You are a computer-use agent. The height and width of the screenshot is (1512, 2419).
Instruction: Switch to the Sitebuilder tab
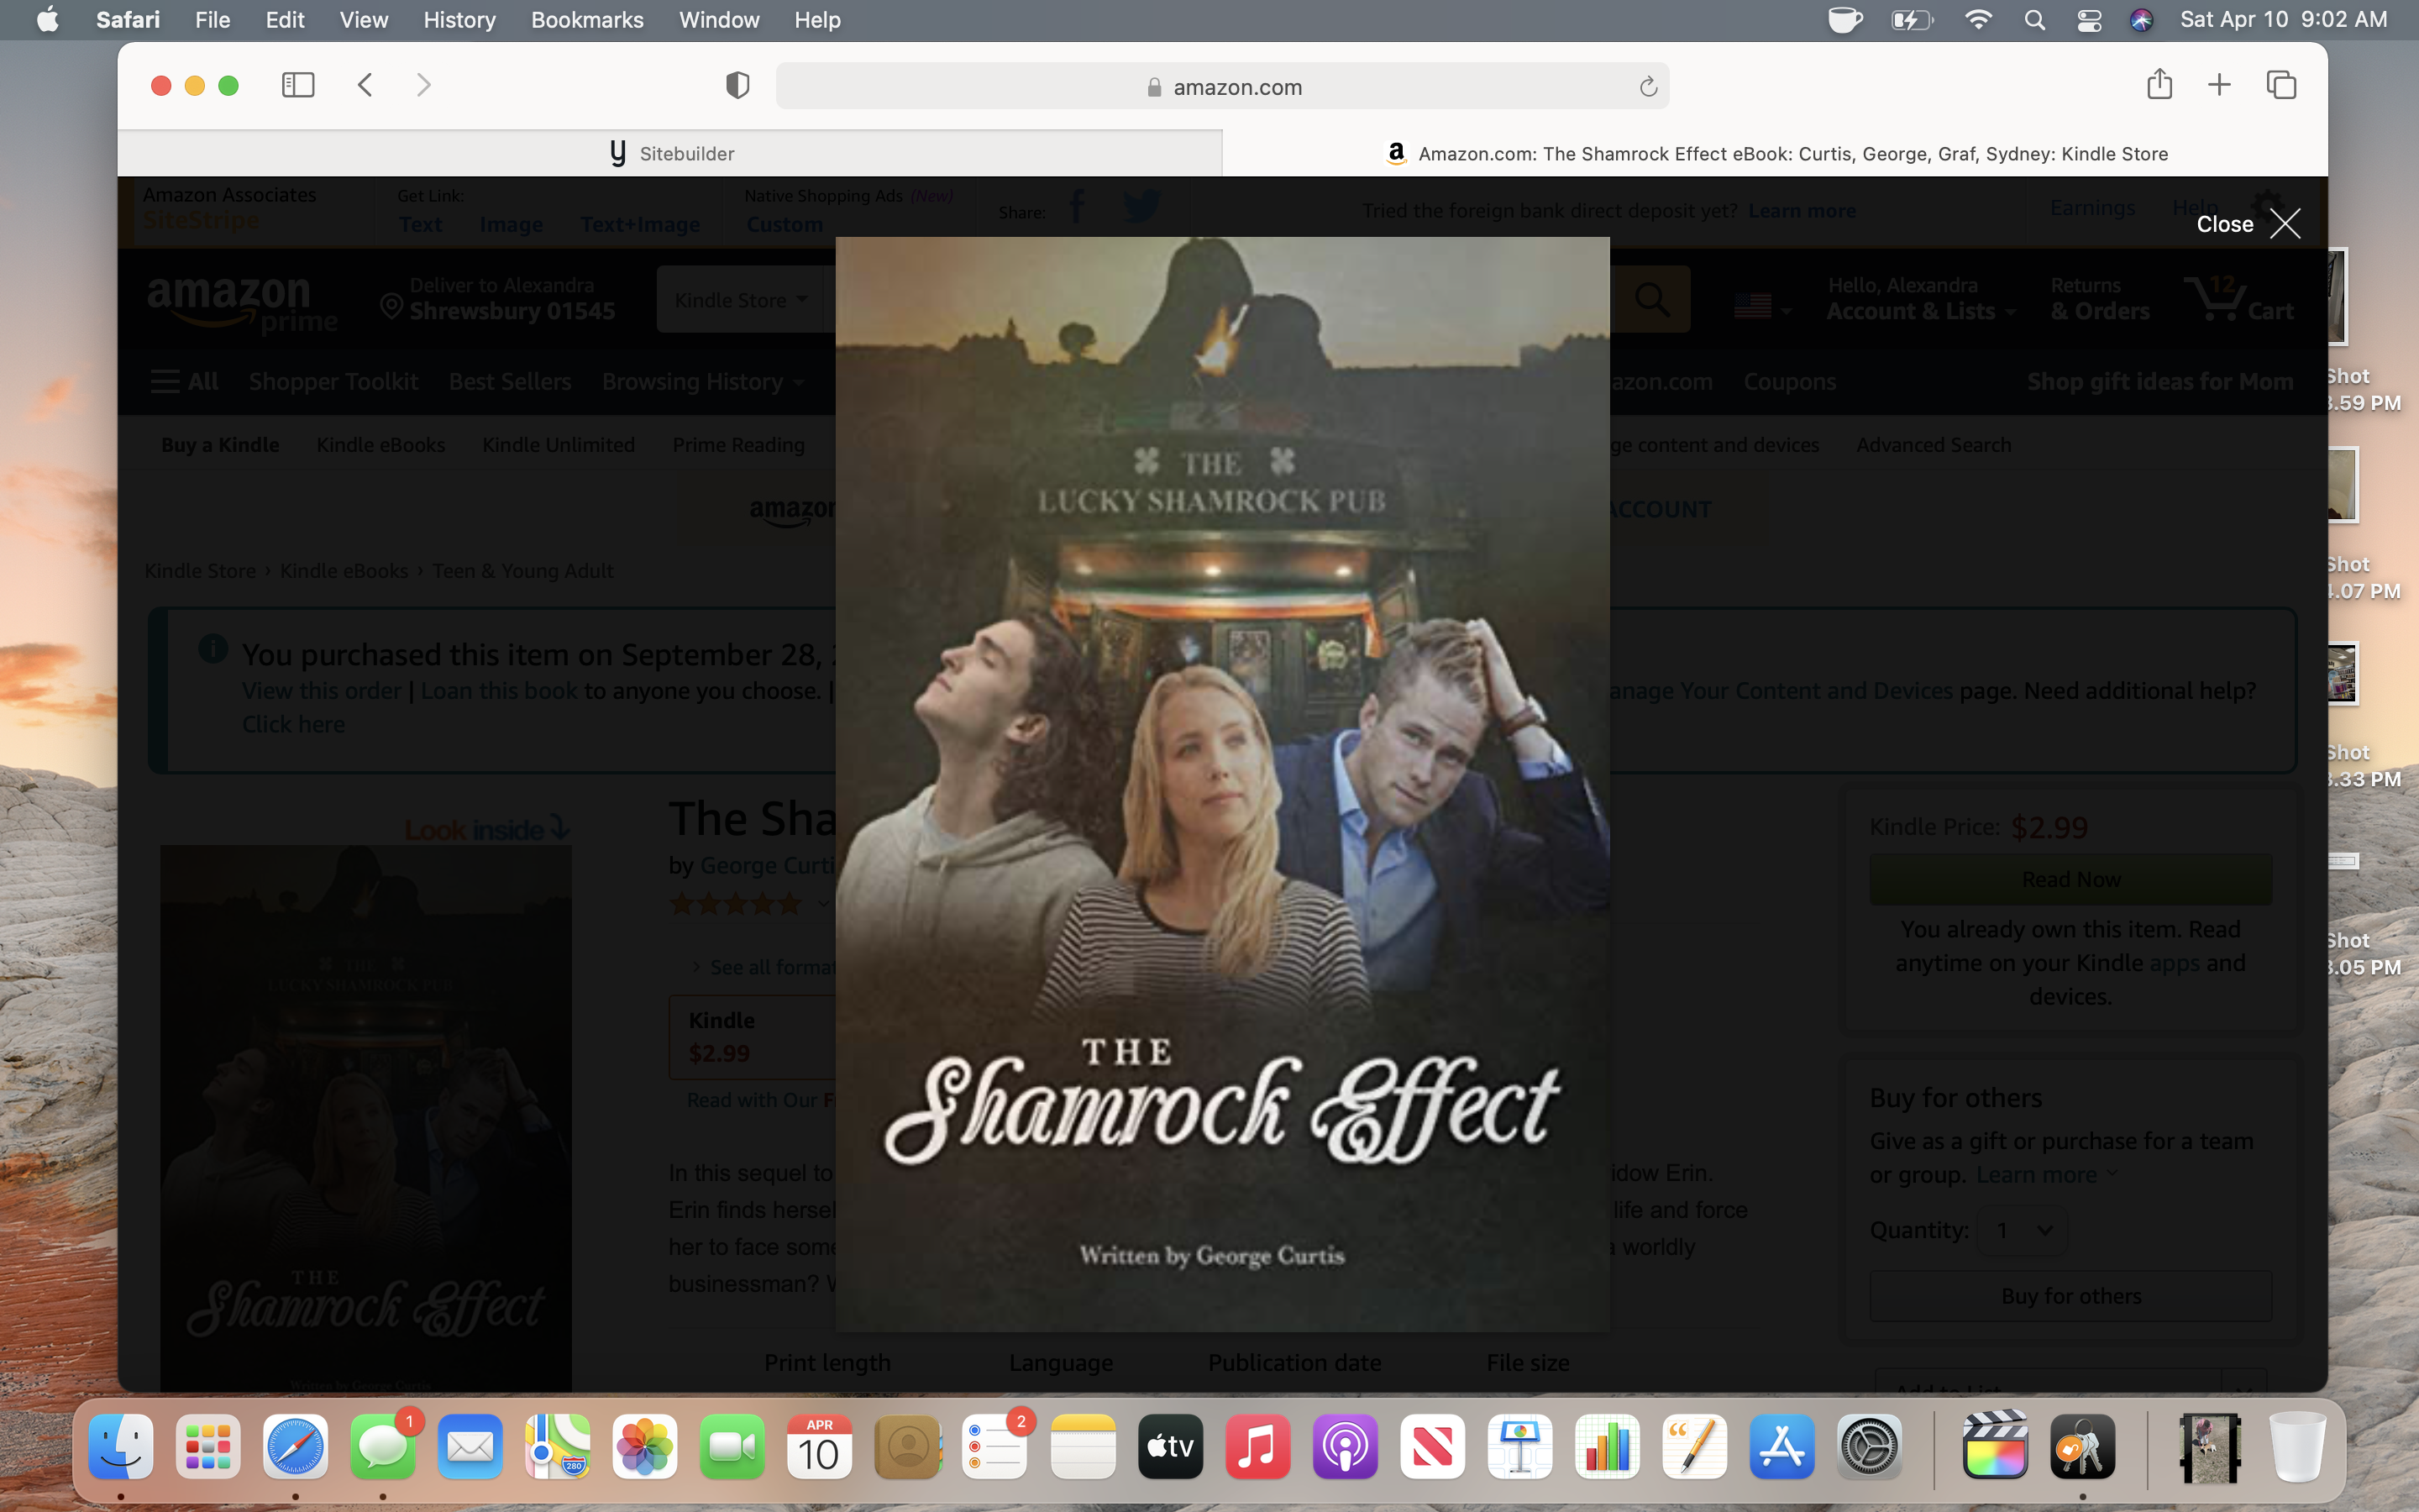click(x=669, y=153)
